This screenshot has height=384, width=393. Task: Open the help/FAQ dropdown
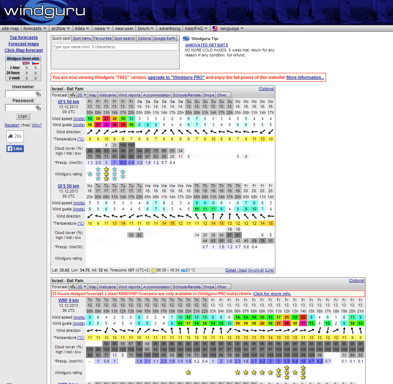pos(196,29)
